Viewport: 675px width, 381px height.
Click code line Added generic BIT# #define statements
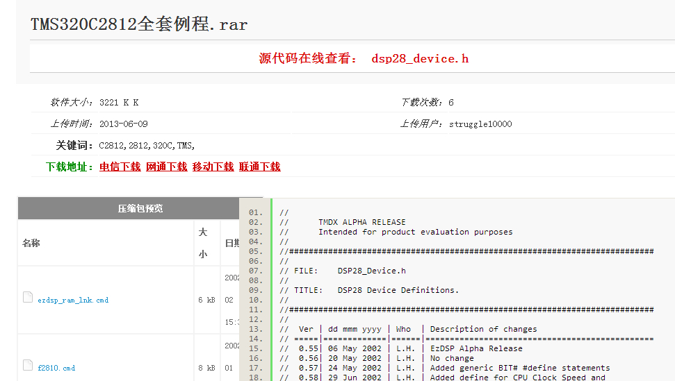coord(445,368)
